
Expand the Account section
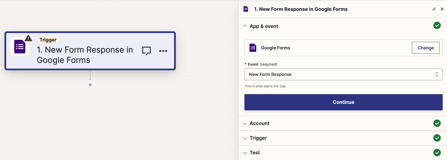point(245,123)
